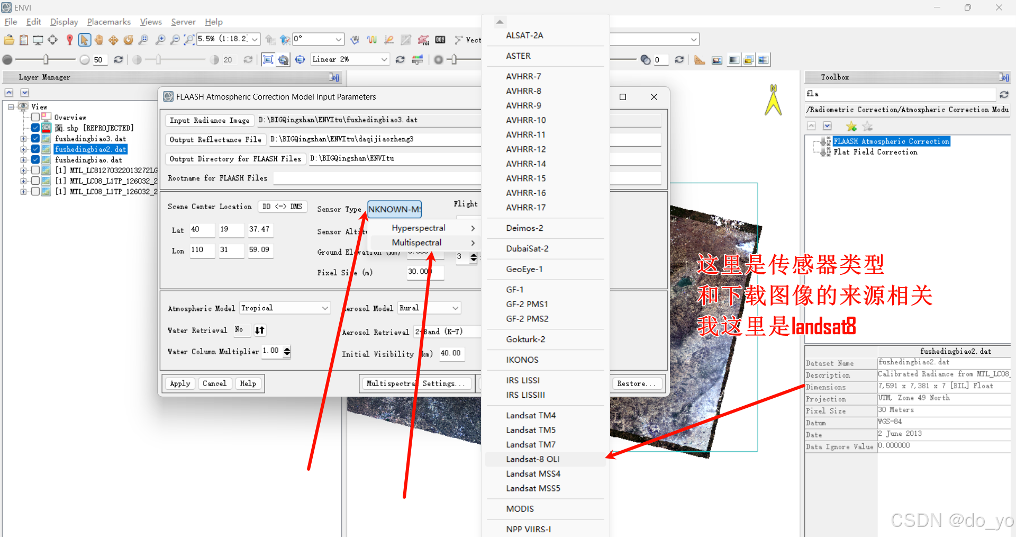Add toolbox item to favorites star
The image size is (1016, 537).
click(x=851, y=126)
